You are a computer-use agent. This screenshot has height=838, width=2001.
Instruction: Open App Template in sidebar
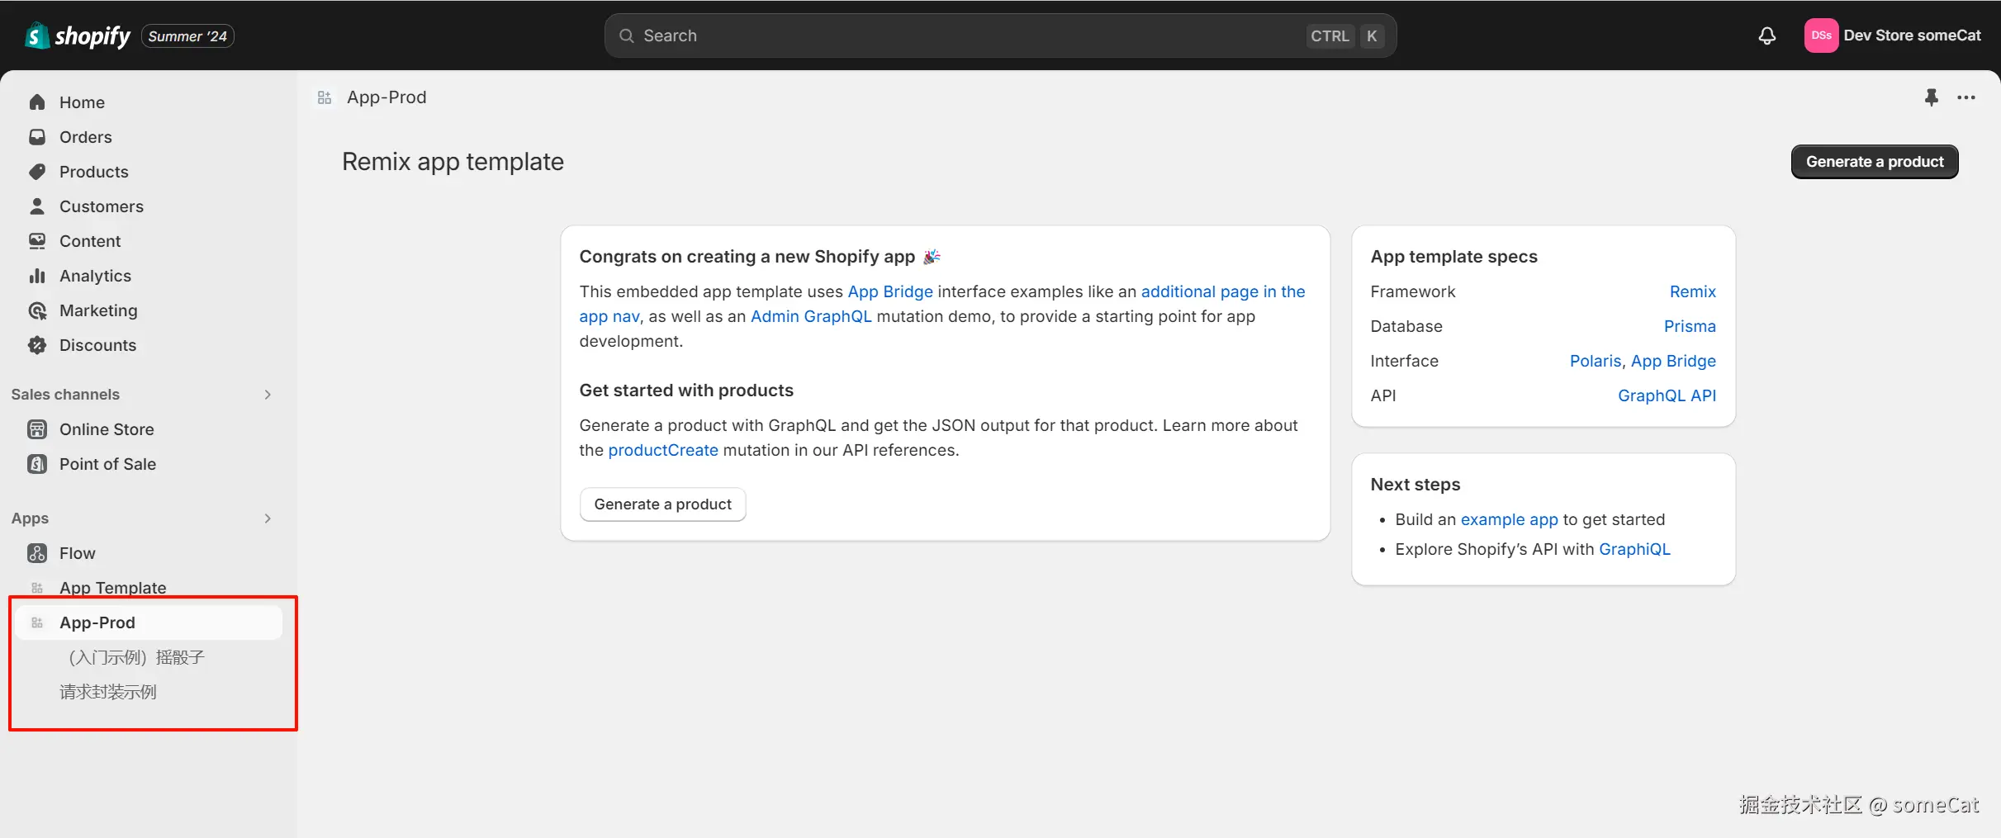[112, 588]
